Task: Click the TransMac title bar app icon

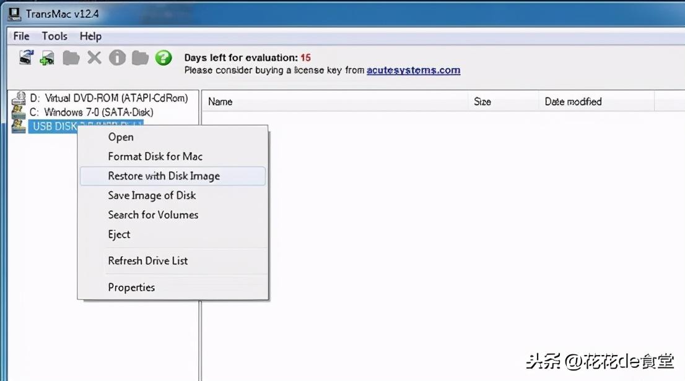Action: (14, 14)
